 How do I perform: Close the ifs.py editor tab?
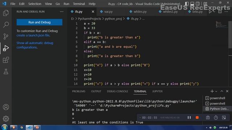pyautogui.click(x=93, y=12)
